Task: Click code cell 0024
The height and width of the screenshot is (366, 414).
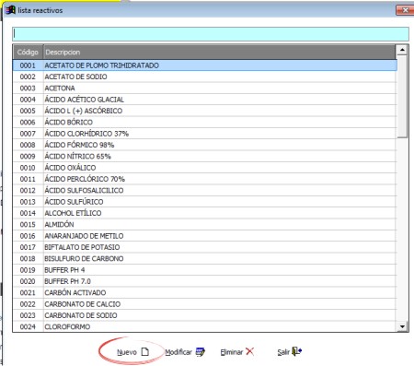Action: tap(28, 326)
